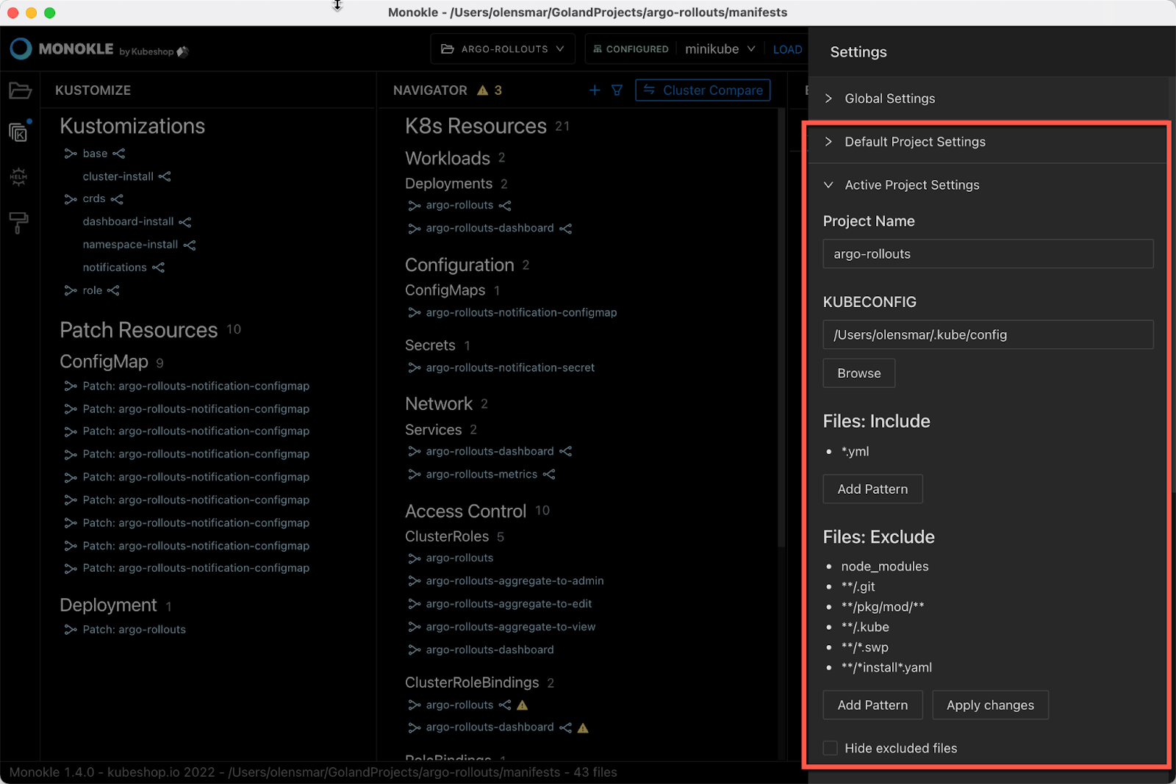Image resolution: width=1176 pixels, height=784 pixels.
Task: Select Patch: argo-rollouts under Deployment
Action: (134, 630)
